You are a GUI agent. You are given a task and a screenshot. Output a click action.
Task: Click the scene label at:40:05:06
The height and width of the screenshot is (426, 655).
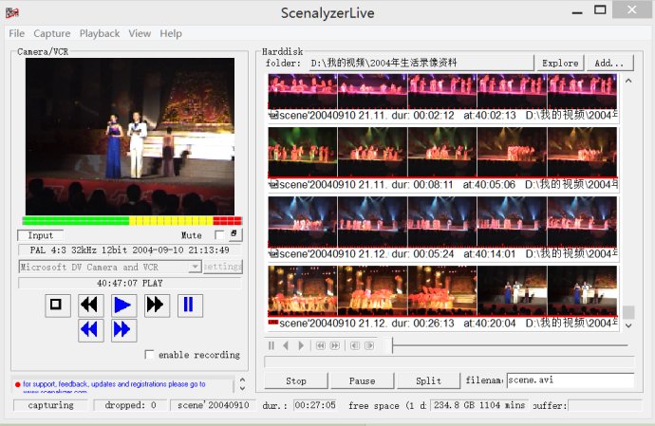tap(489, 185)
